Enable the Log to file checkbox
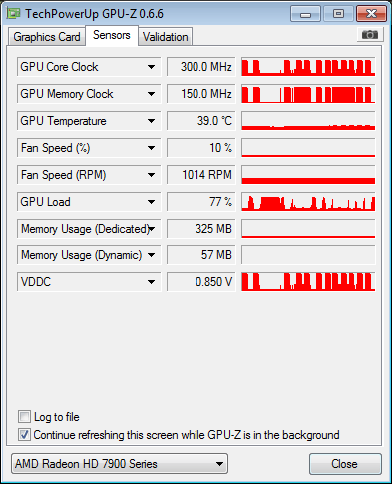The image size is (392, 484). 24,417
